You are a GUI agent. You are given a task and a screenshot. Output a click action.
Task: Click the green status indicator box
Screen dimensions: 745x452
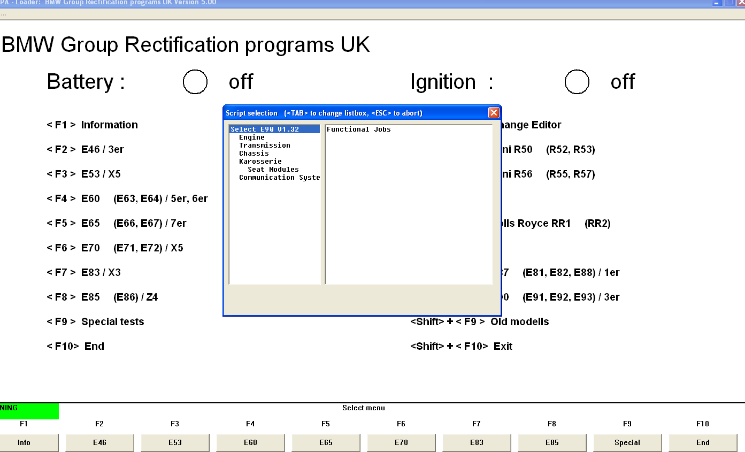pyautogui.click(x=29, y=411)
